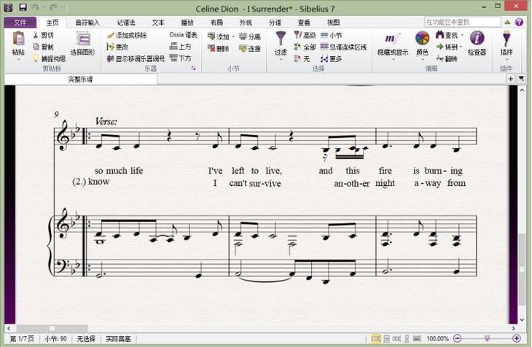Open the Find (查找) dropdown arrow
Screen dimensions: 532x347
462,35
